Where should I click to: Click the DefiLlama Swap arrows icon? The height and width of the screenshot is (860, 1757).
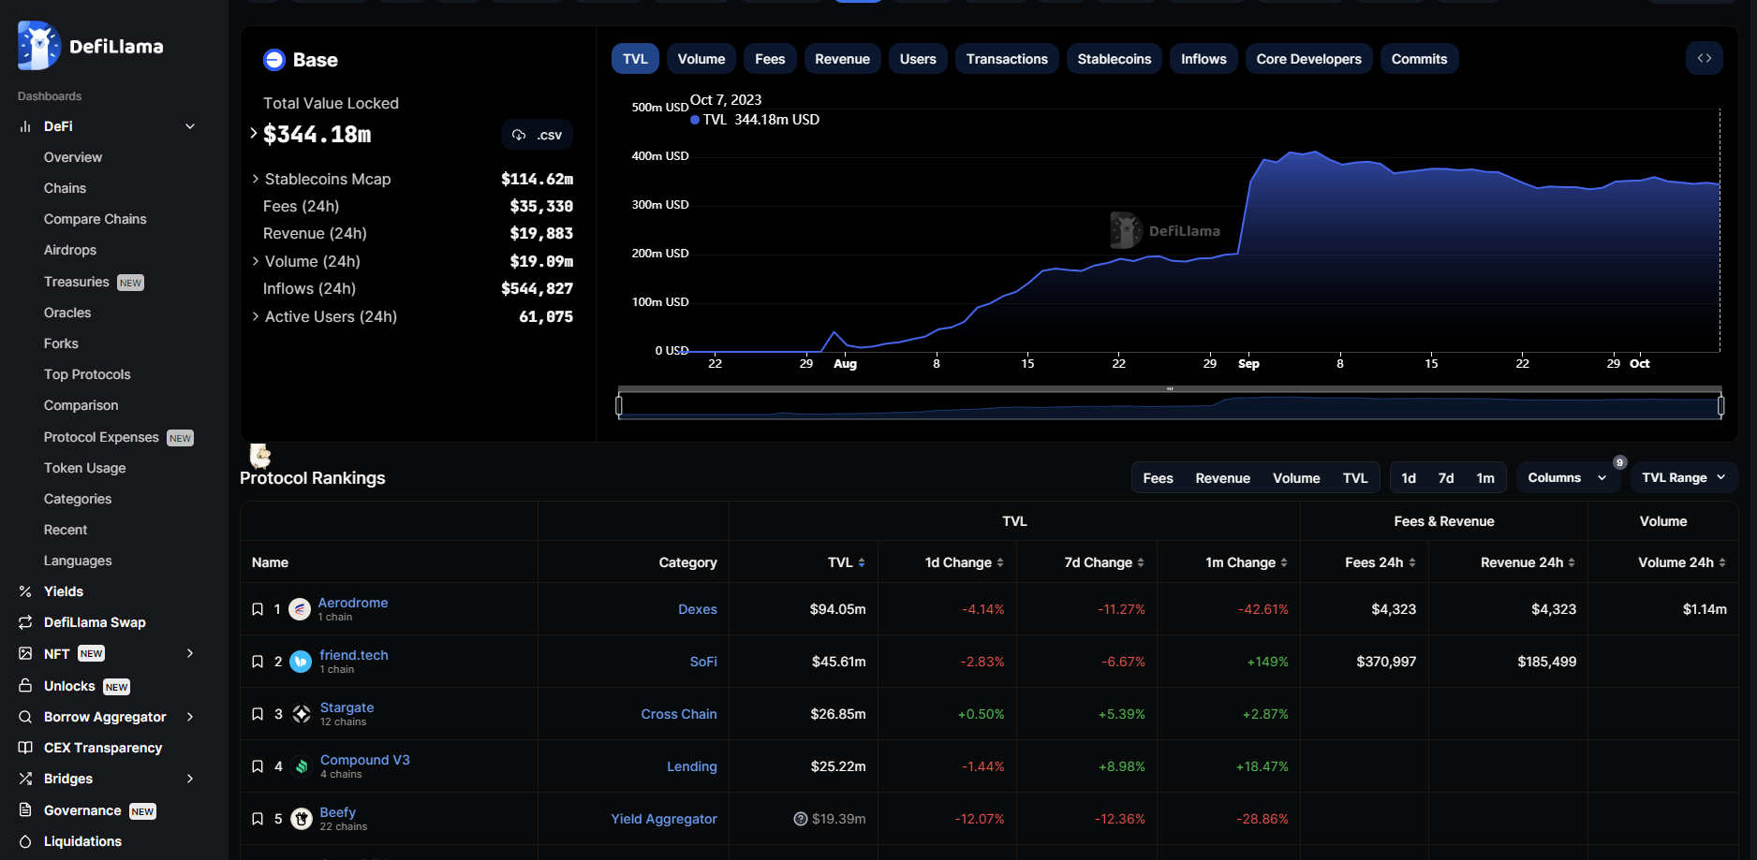click(x=25, y=622)
